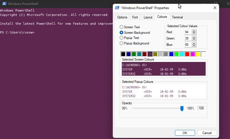Decrease the Green value with down arrow

194,40
